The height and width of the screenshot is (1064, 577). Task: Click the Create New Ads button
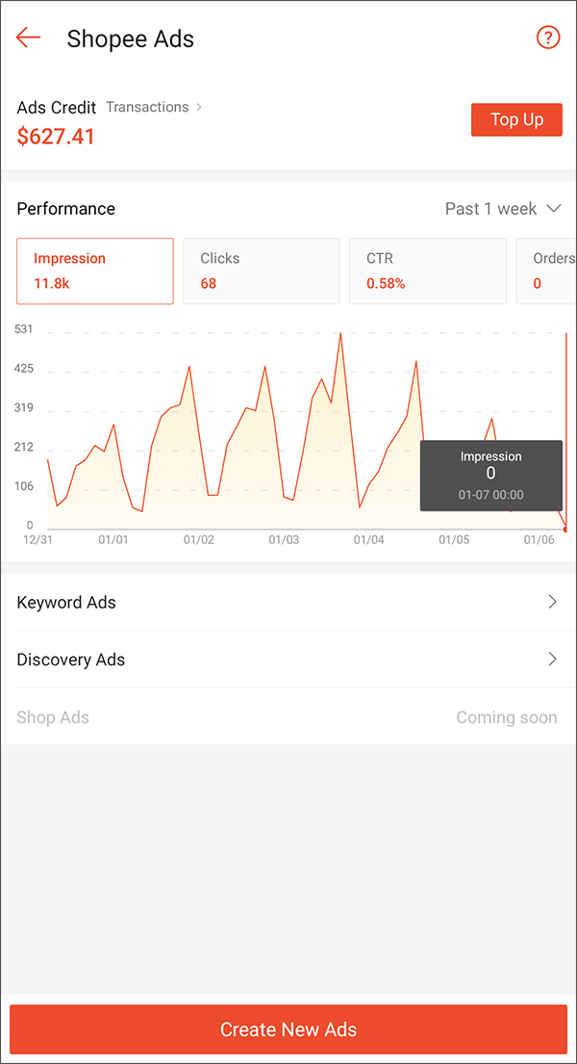[x=288, y=1028]
